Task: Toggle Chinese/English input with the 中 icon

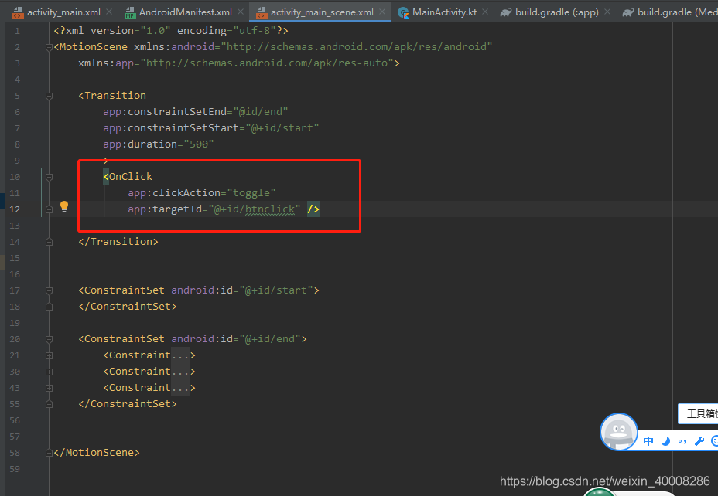Action: tap(648, 440)
